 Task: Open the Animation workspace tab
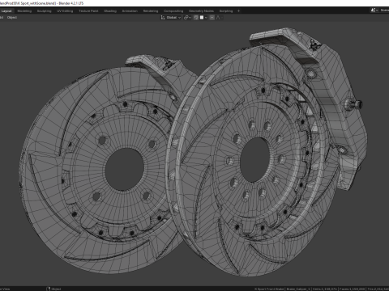coord(130,11)
